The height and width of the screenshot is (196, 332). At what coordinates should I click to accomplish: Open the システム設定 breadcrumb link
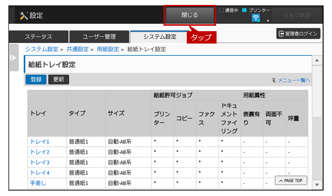click(42, 49)
